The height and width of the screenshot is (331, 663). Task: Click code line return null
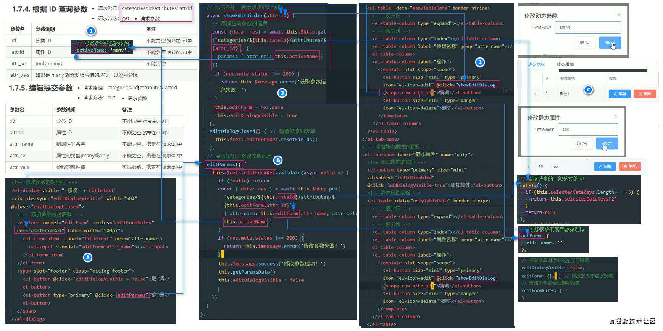[x=540, y=212]
